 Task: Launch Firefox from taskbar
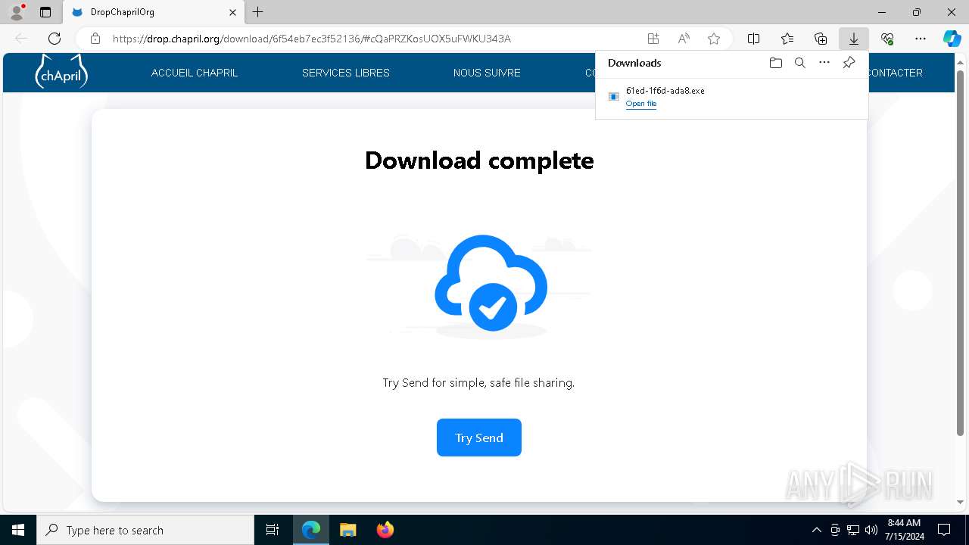click(x=385, y=530)
